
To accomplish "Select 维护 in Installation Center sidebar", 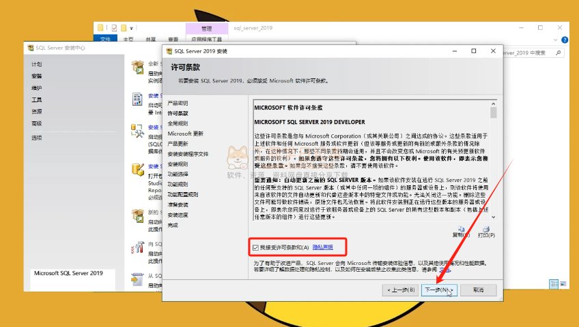I will point(37,88).
